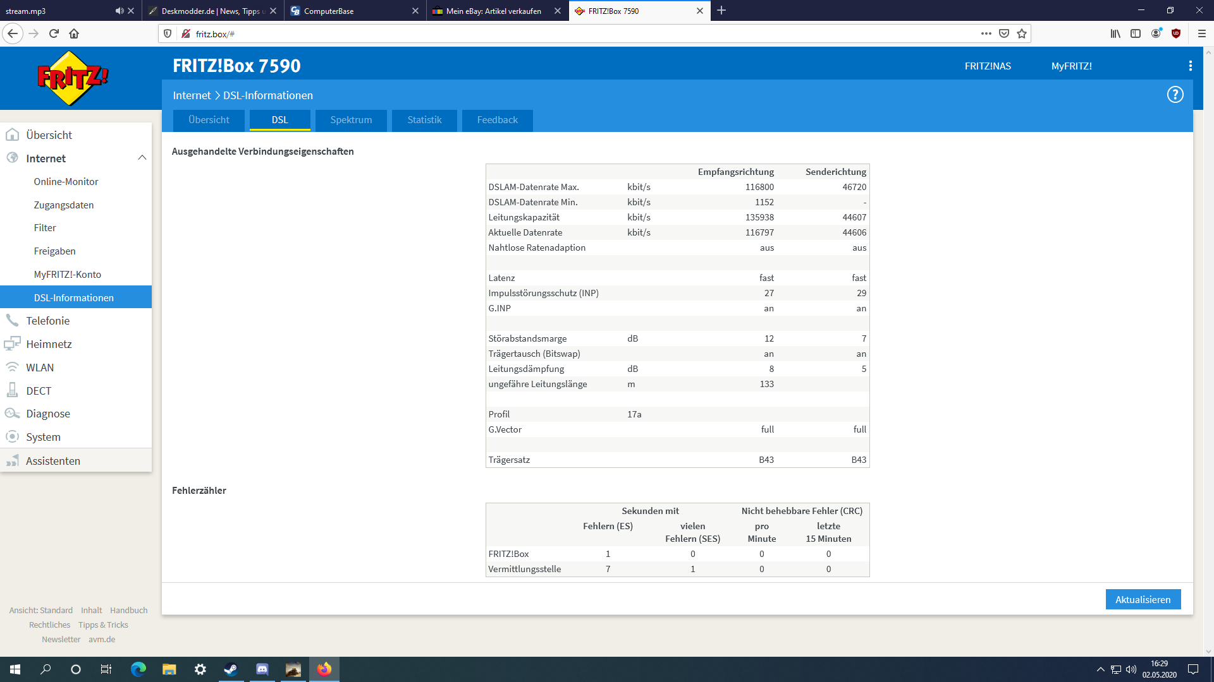The image size is (1214, 682).
Task: Open Firefox hamburger application menu
Action: tap(1202, 33)
